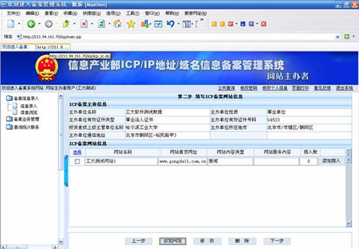Open the address bar dropdown arrow
This screenshot has height=249, width=359.
[338, 37]
